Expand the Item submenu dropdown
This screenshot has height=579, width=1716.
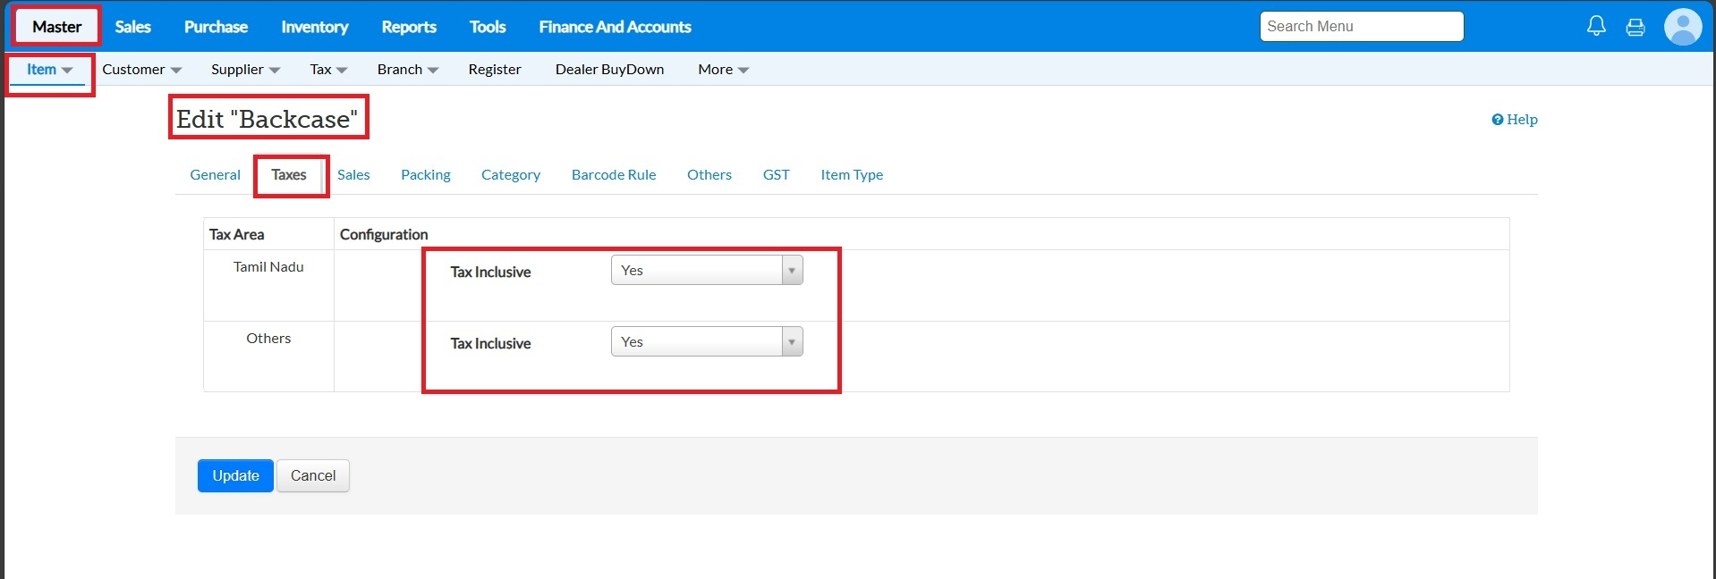click(x=49, y=70)
